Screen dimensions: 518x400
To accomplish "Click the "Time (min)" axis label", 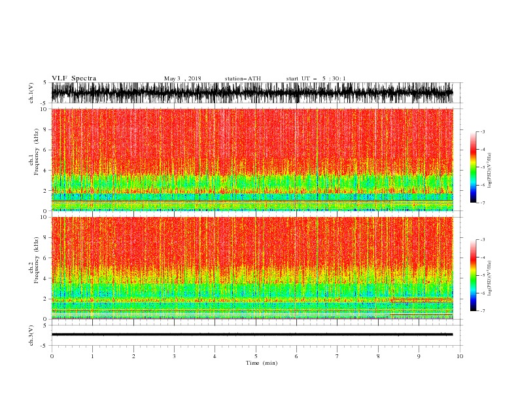I will pos(262,363).
